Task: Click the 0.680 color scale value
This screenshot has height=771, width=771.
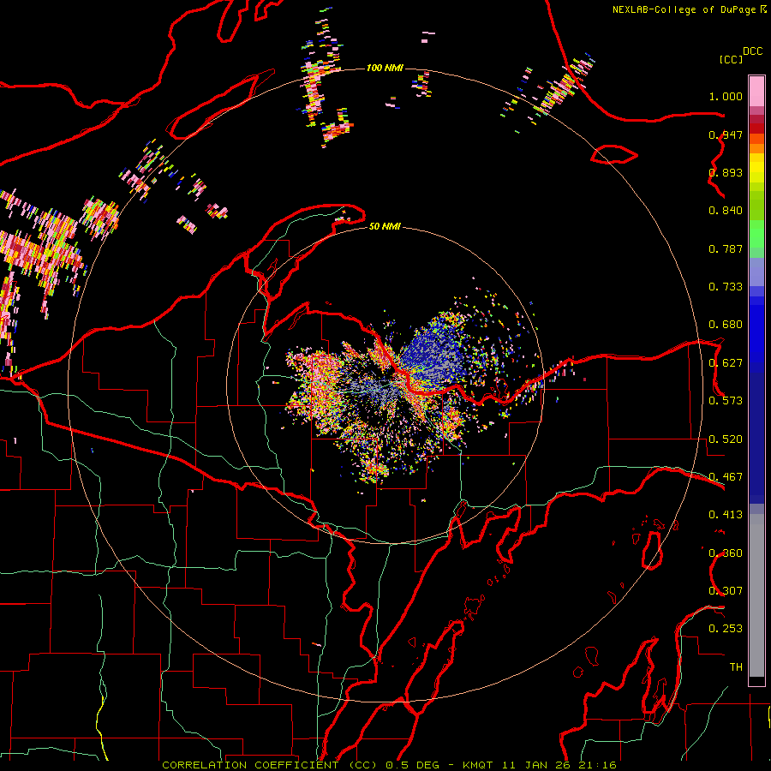Action: pyautogui.click(x=726, y=325)
